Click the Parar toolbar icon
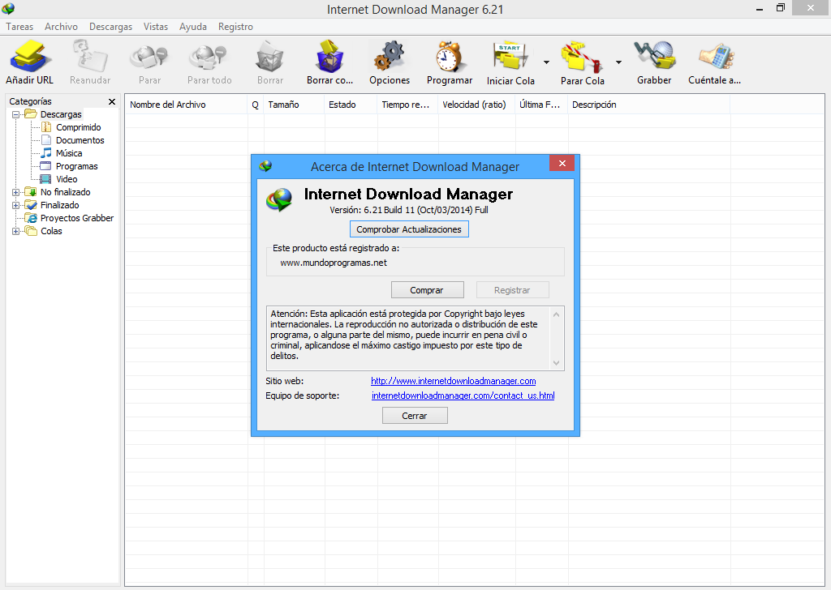The image size is (831, 590). (149, 58)
